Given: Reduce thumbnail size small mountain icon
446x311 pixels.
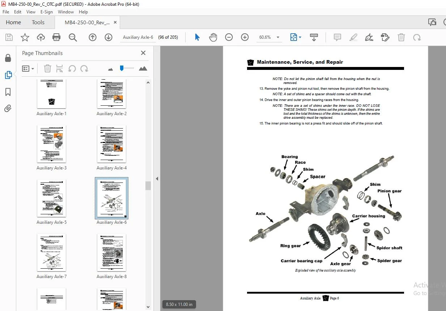Looking at the screenshot, I should point(111,69).
